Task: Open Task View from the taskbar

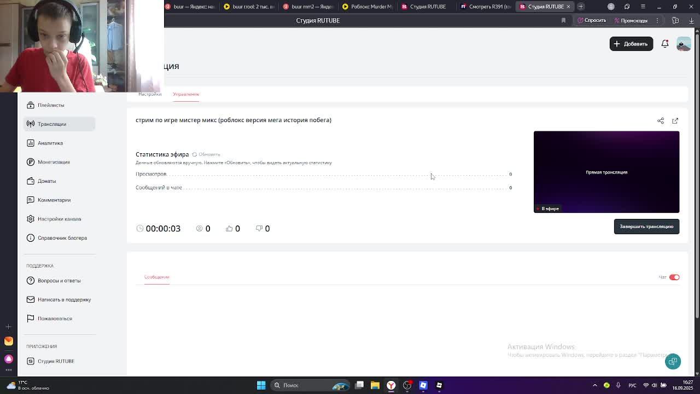Action: (x=359, y=385)
